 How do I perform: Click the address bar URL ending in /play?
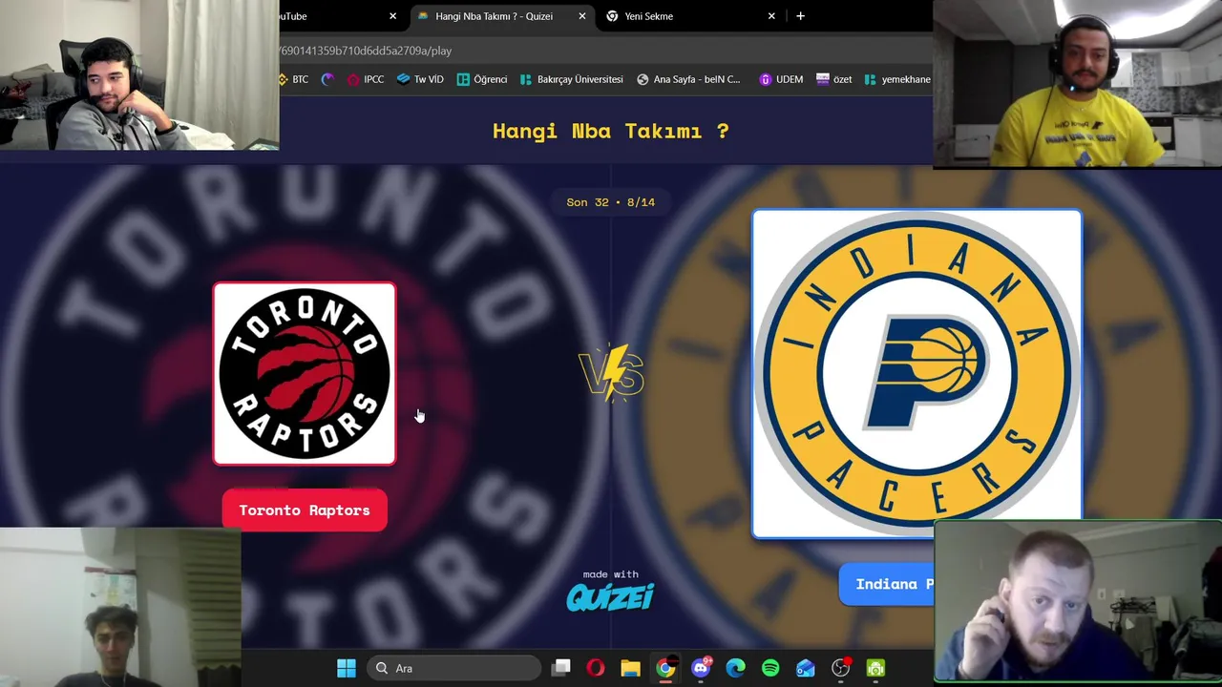click(366, 51)
